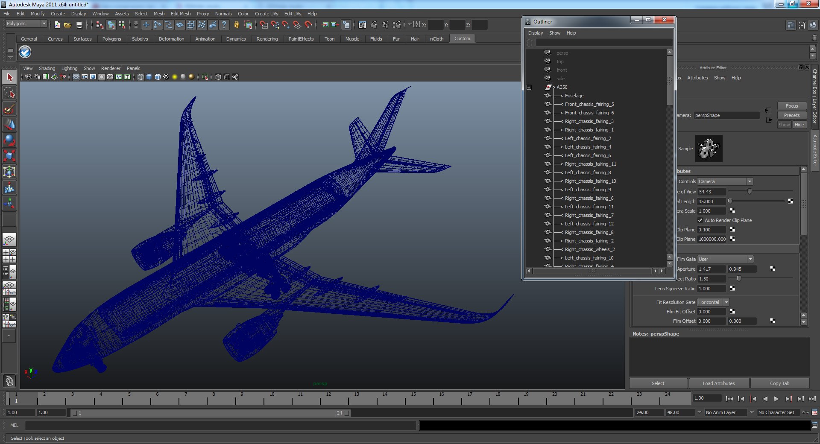Toggle viewport grid display icon
Image resolution: width=820 pixels, height=444 pixels.
click(x=76, y=77)
